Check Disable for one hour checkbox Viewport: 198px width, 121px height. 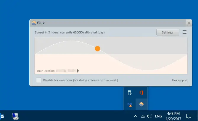39,80
